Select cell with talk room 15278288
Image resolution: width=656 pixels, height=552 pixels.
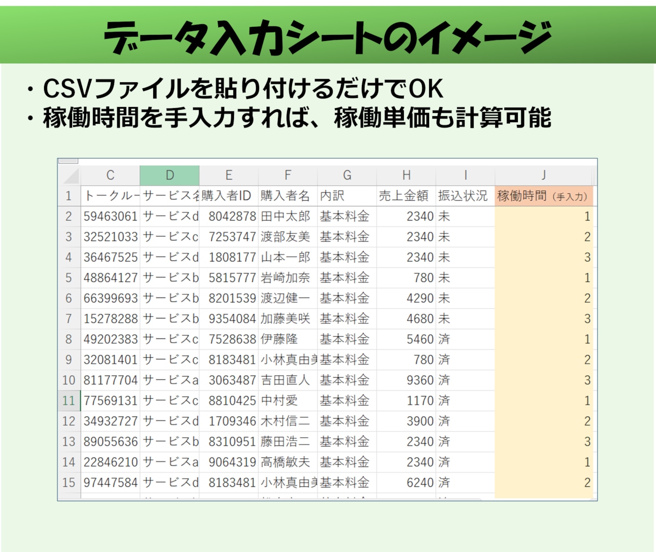pos(110,319)
